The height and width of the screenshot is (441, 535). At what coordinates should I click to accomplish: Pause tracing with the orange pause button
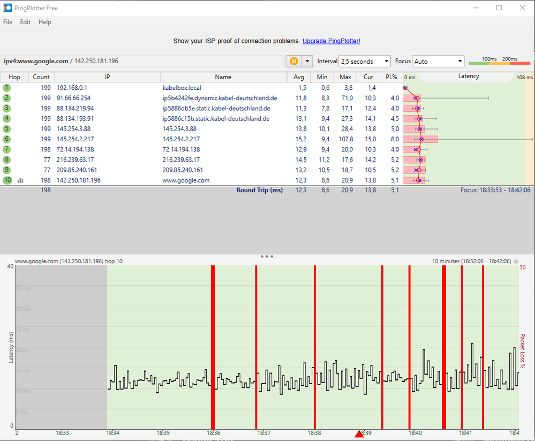pos(294,61)
